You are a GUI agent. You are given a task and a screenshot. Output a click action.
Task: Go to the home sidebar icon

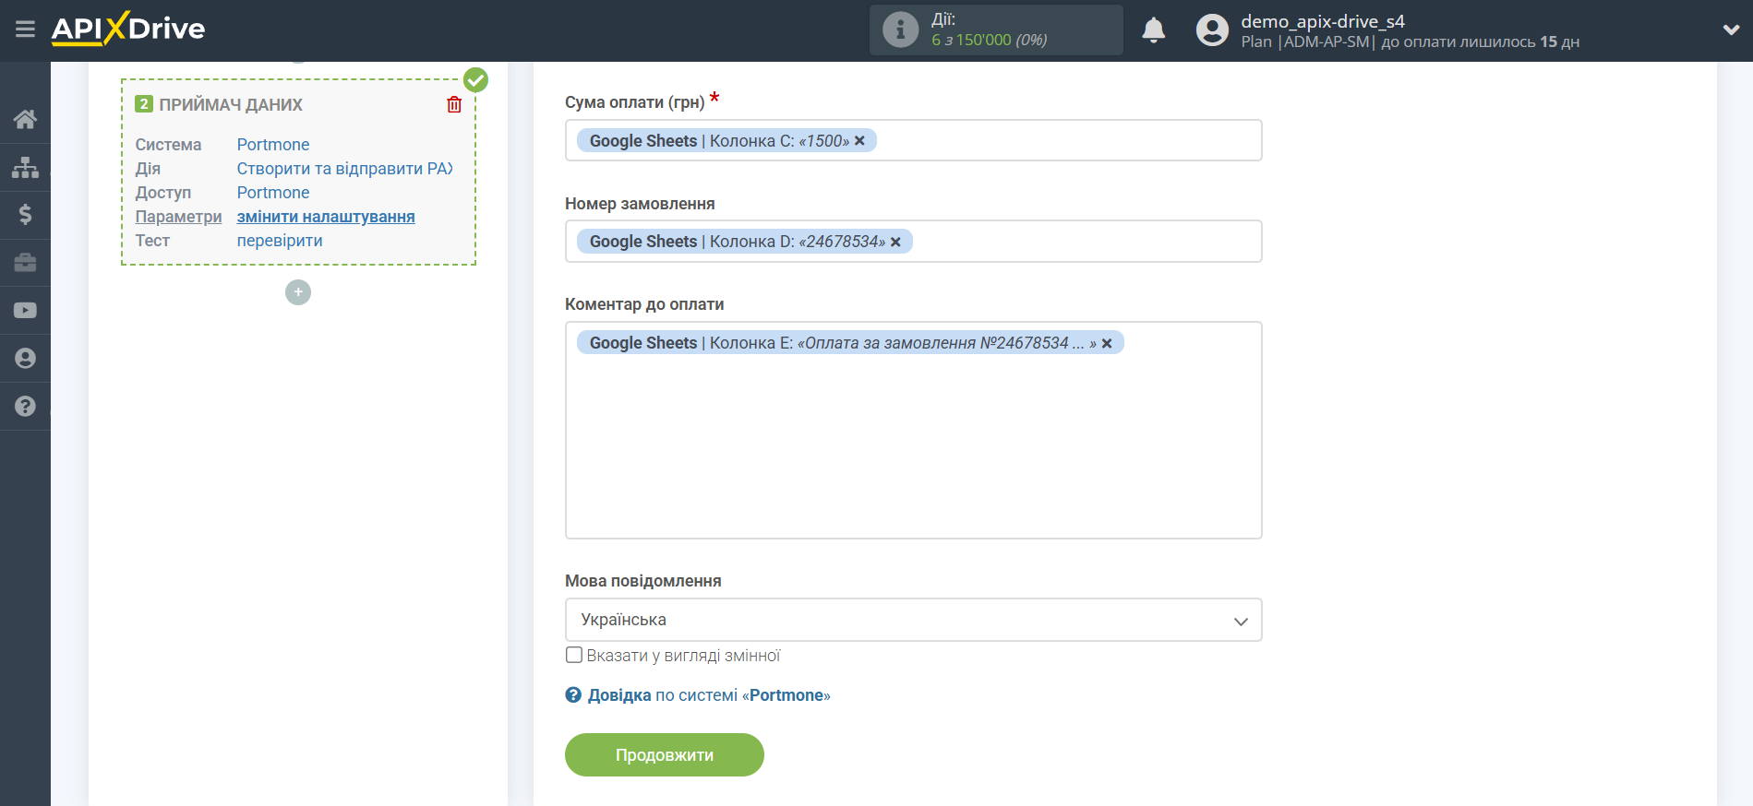coord(25,119)
